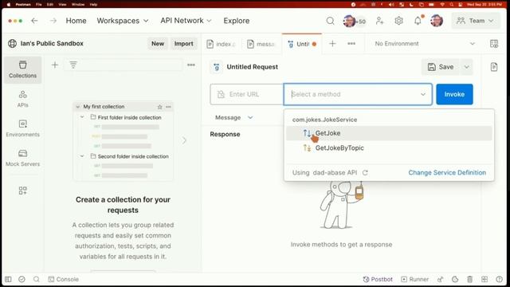Open the API Network dropdown
This screenshot has height=287, width=510.
tap(186, 21)
